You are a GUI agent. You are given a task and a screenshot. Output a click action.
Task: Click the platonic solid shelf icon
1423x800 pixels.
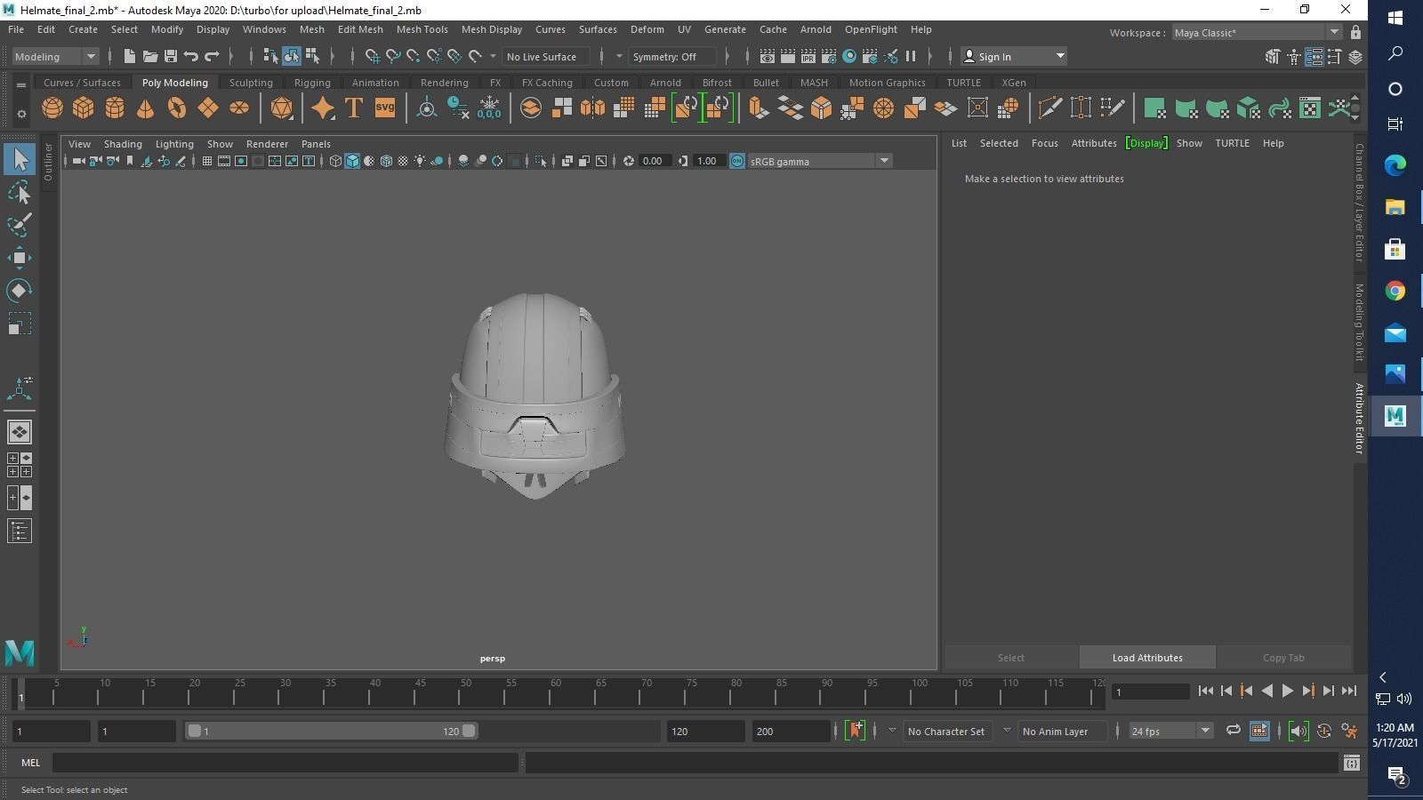(x=281, y=108)
